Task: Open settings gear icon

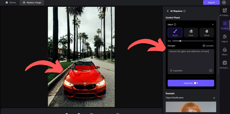Action: coord(224,2)
